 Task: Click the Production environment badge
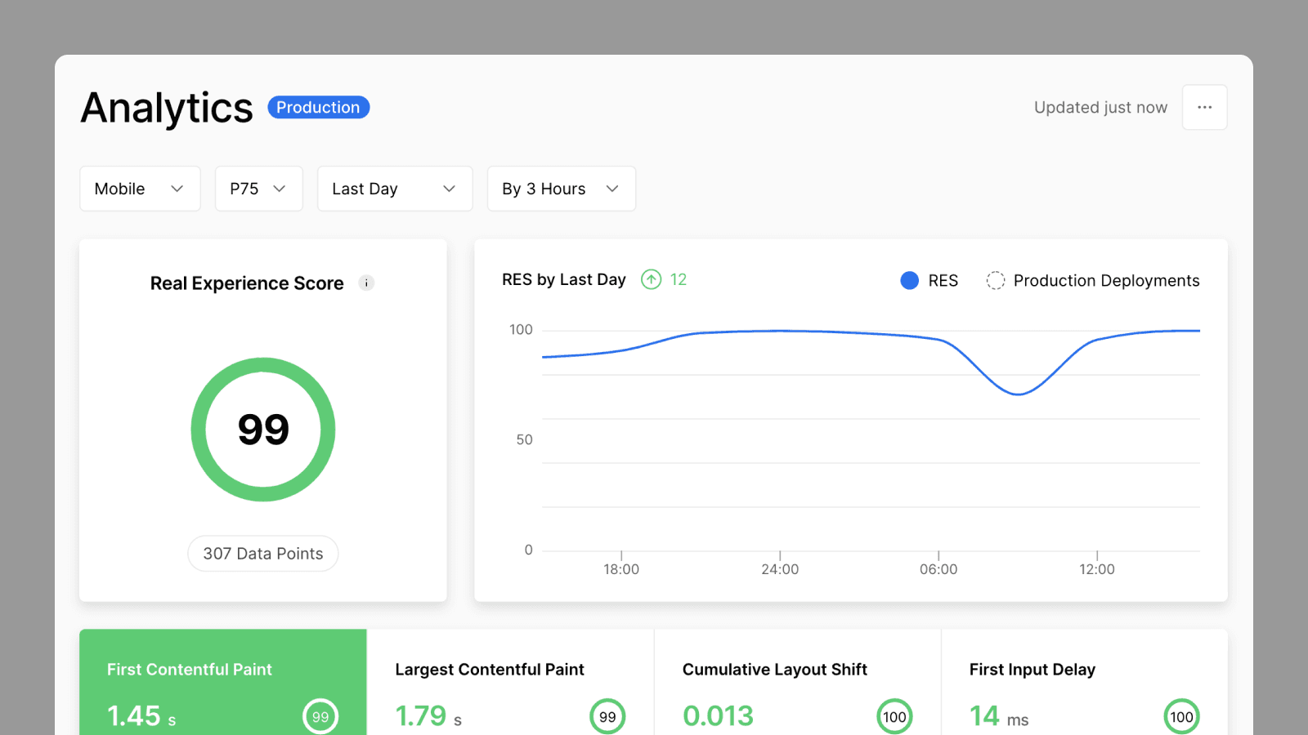[x=318, y=108]
